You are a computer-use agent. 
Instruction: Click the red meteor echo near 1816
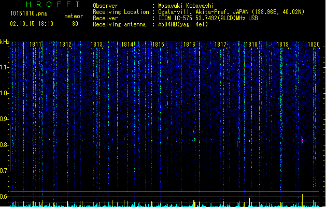(194, 139)
